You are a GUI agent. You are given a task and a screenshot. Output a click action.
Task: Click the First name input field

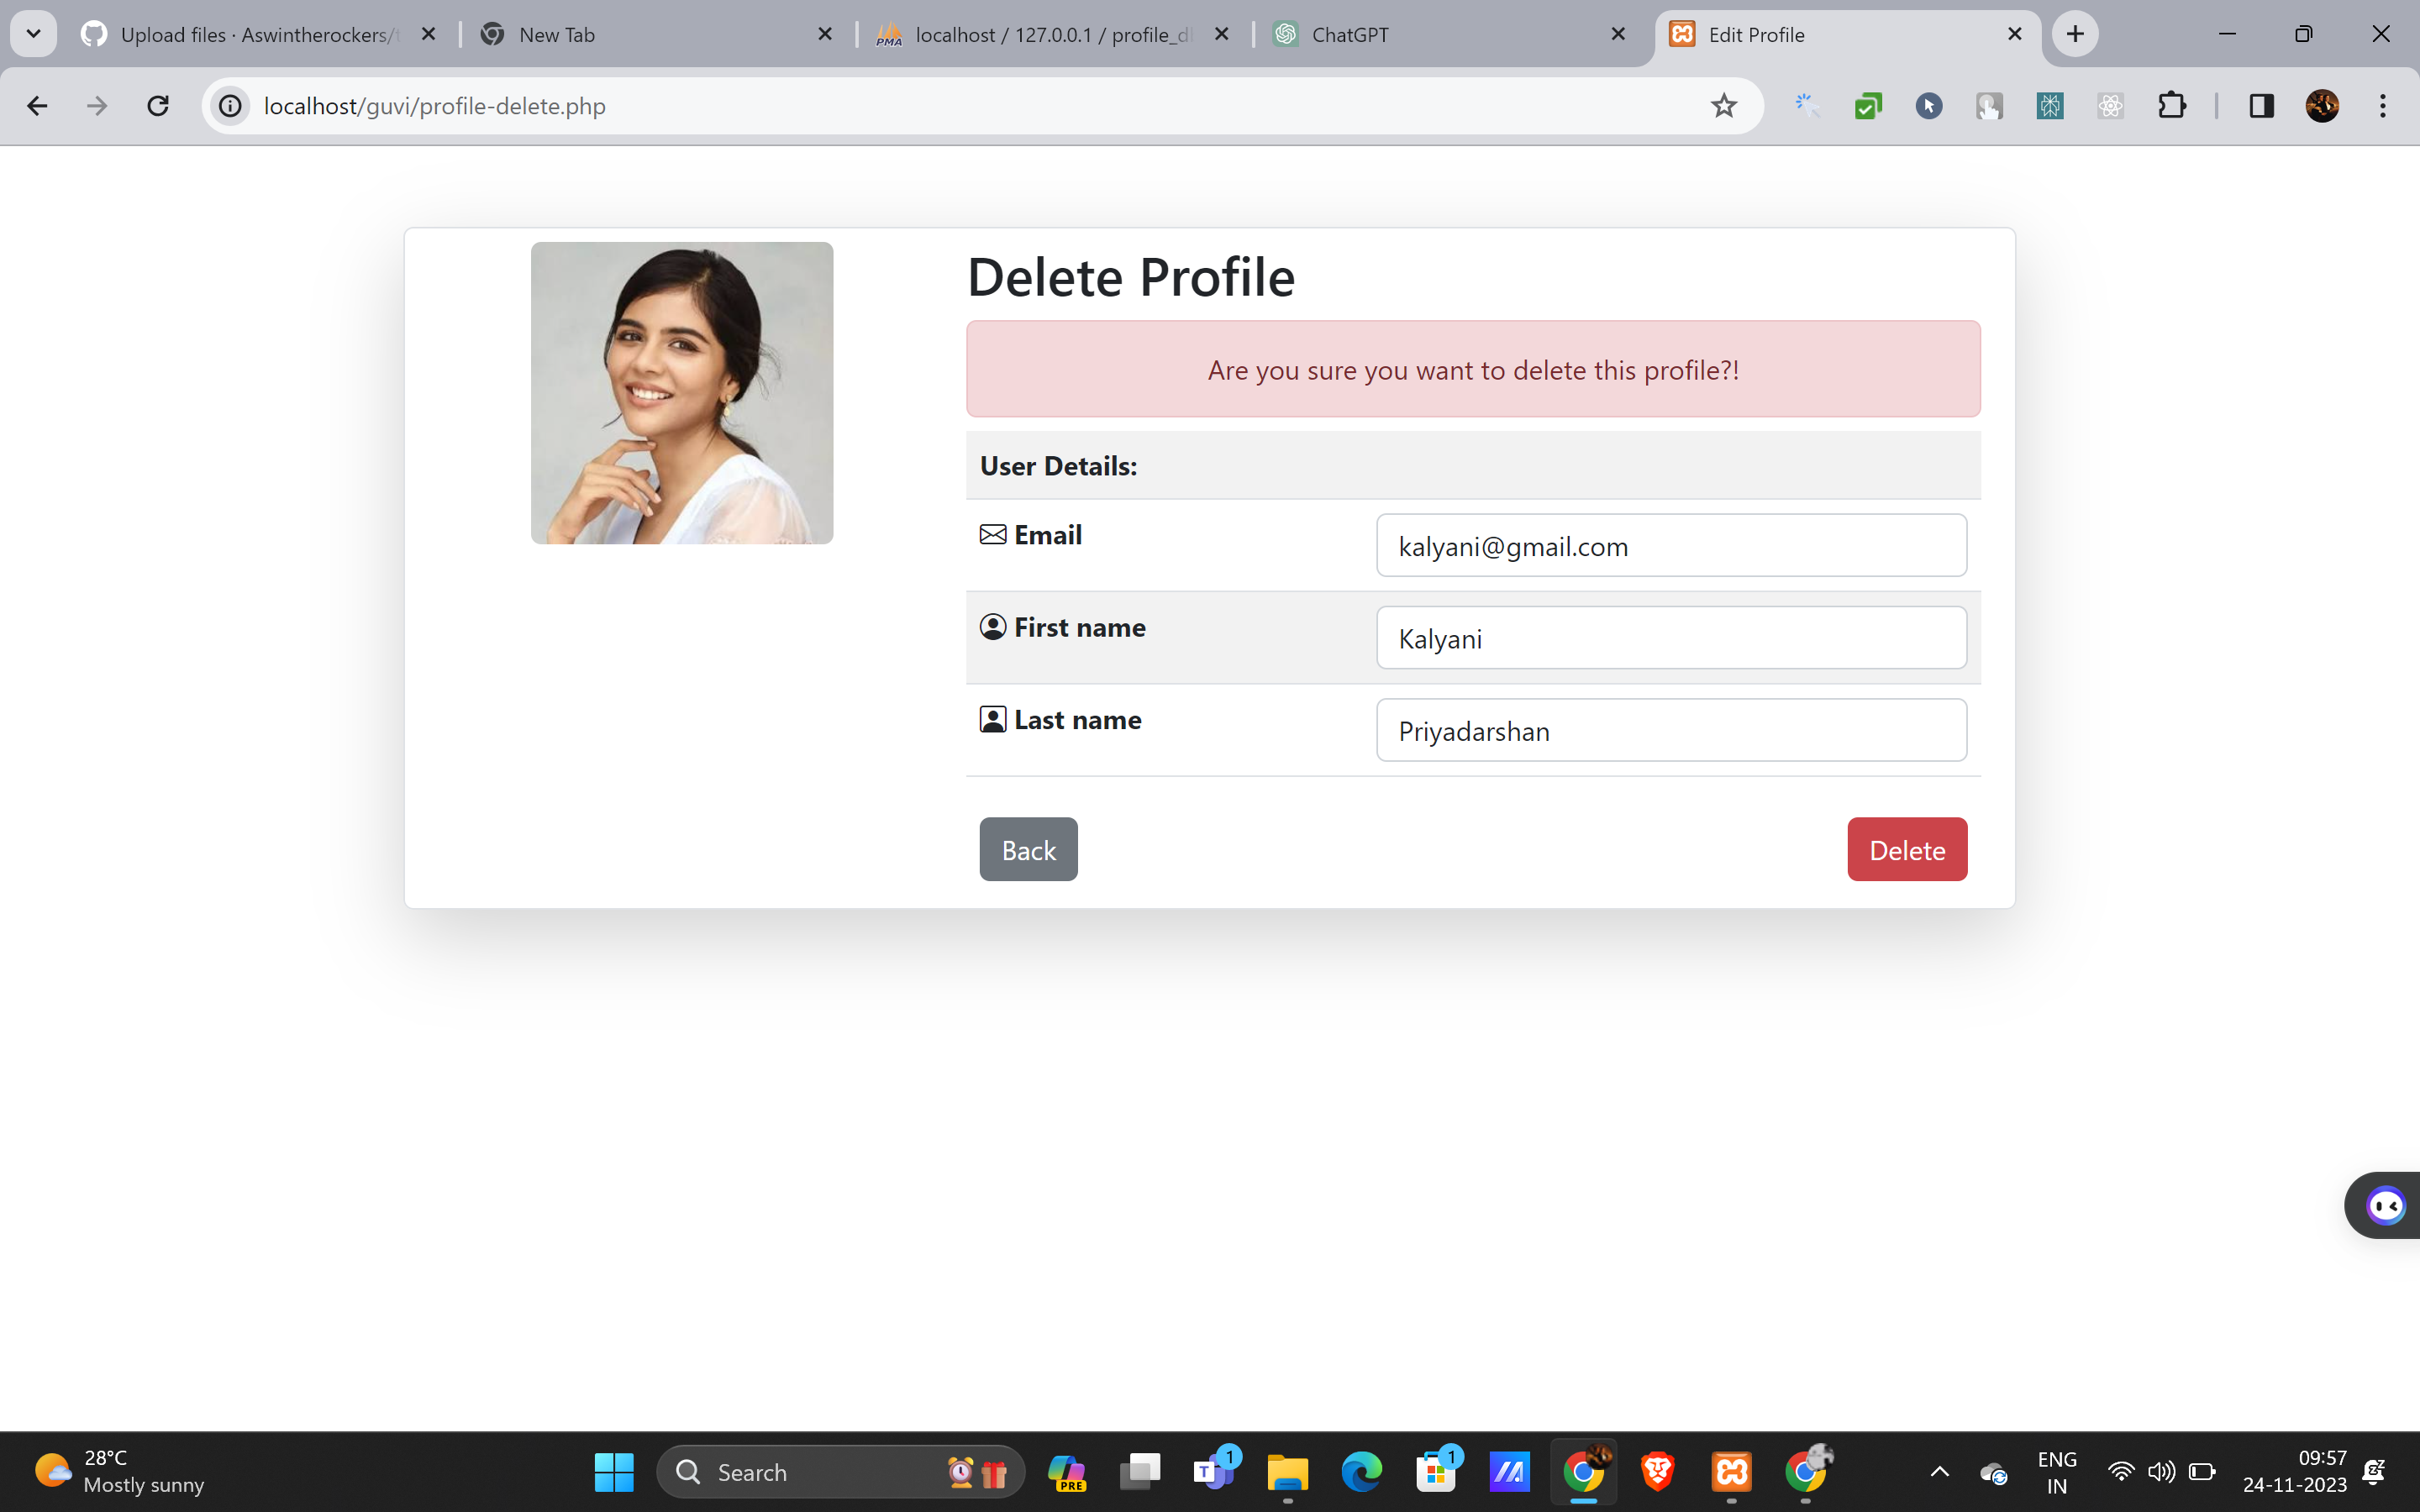click(1670, 638)
